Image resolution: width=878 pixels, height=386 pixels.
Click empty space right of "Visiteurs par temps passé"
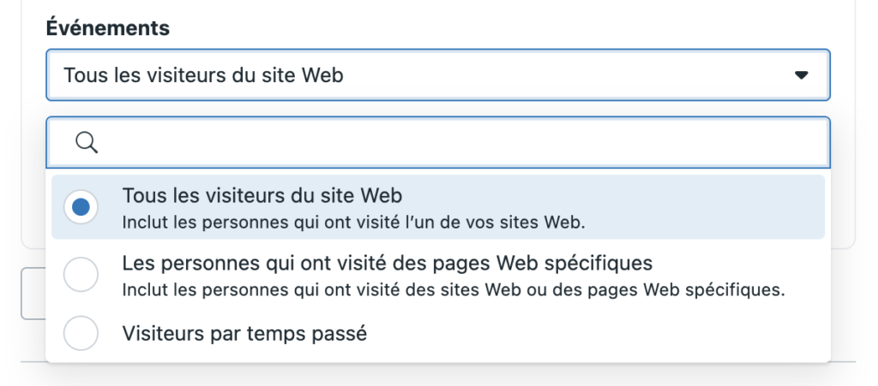click(600, 333)
